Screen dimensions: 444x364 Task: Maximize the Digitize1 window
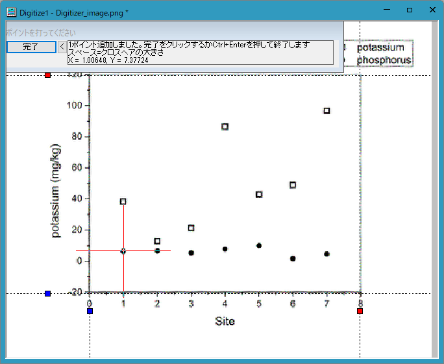click(410, 10)
